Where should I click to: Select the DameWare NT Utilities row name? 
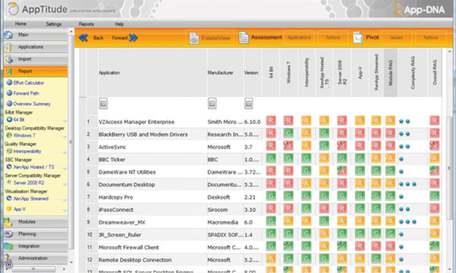coord(127,172)
